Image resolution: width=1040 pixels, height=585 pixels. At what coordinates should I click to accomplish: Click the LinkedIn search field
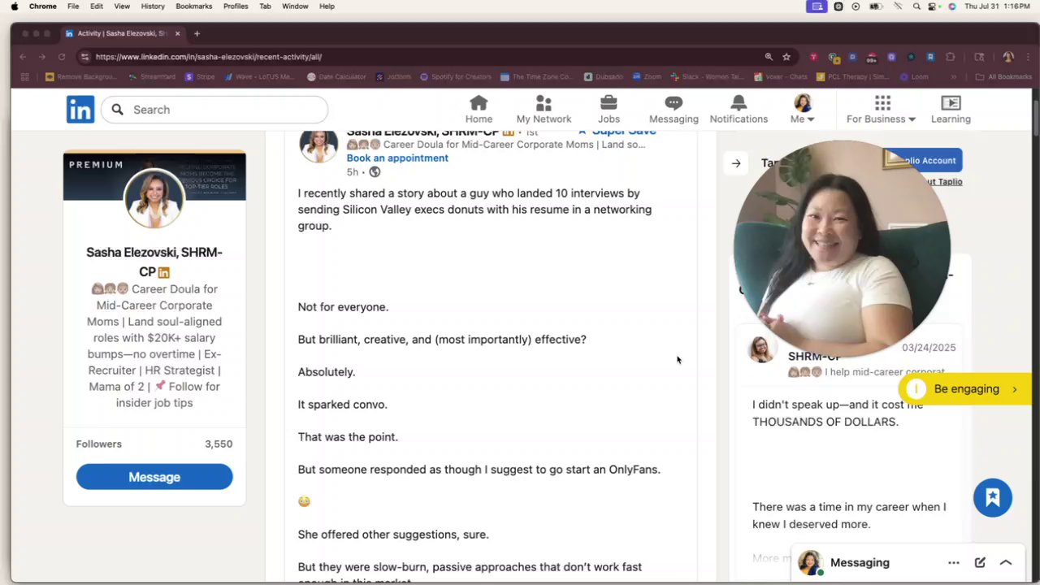214,110
